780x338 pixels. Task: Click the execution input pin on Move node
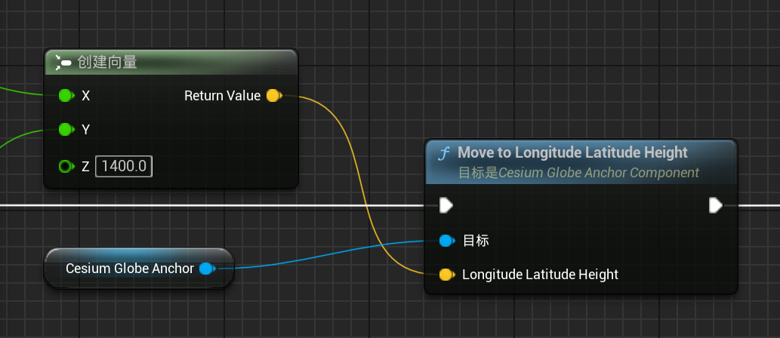click(x=446, y=205)
